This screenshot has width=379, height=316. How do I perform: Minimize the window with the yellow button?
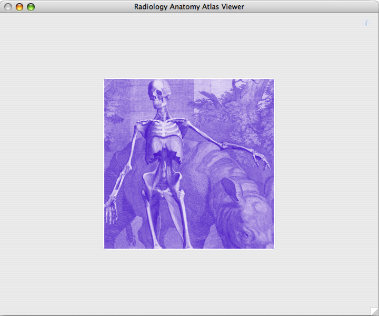click(x=19, y=7)
